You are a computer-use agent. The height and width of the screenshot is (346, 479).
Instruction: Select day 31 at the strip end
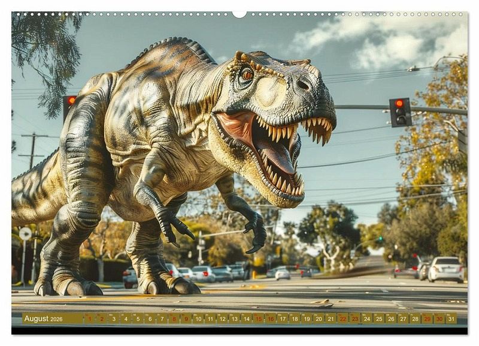(451, 318)
